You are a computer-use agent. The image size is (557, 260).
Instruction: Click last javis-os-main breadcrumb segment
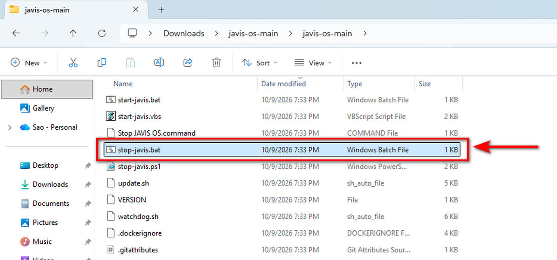(327, 33)
